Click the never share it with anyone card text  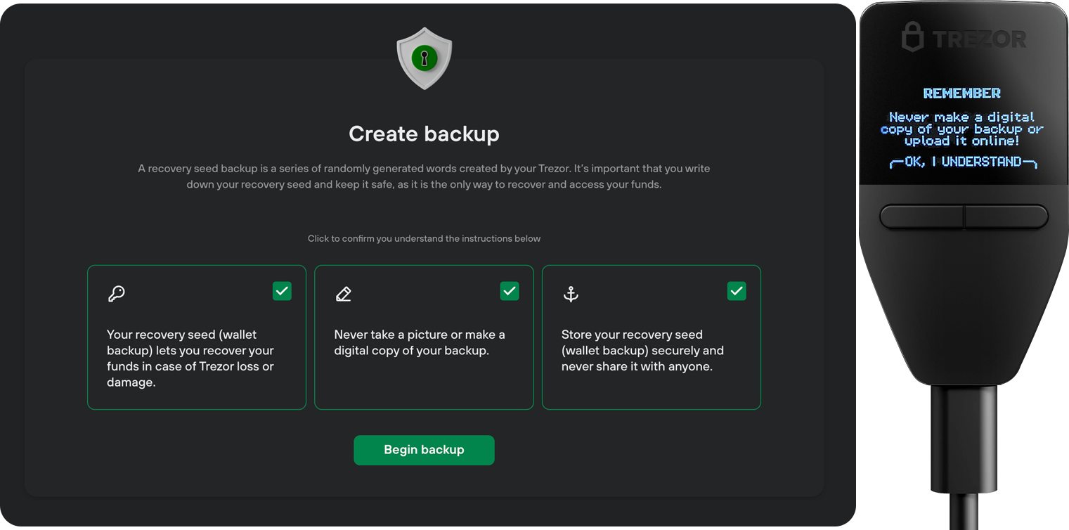pos(642,351)
